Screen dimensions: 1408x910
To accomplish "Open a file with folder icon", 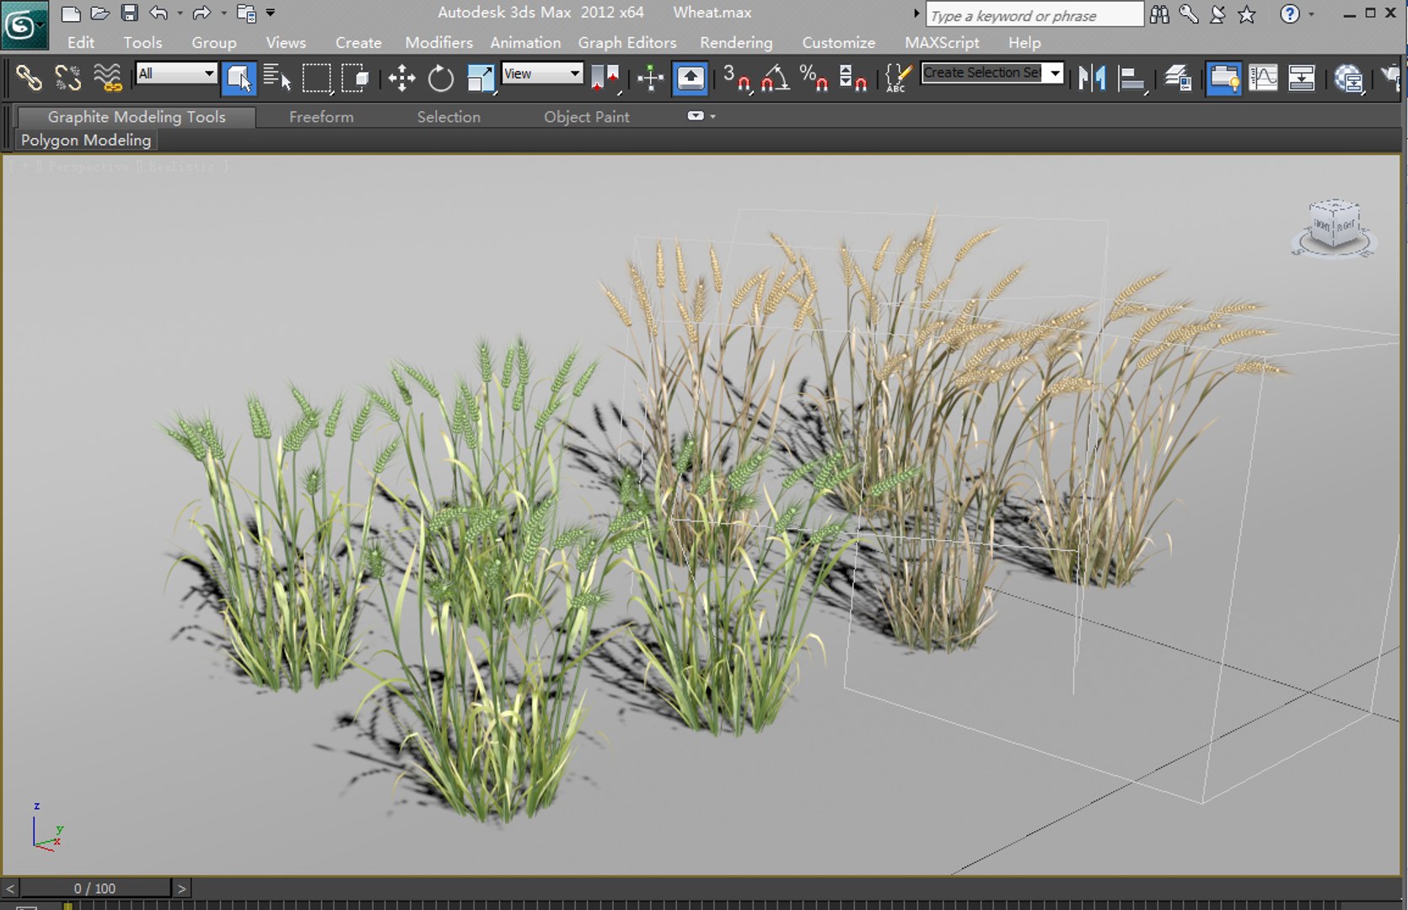I will tap(100, 13).
